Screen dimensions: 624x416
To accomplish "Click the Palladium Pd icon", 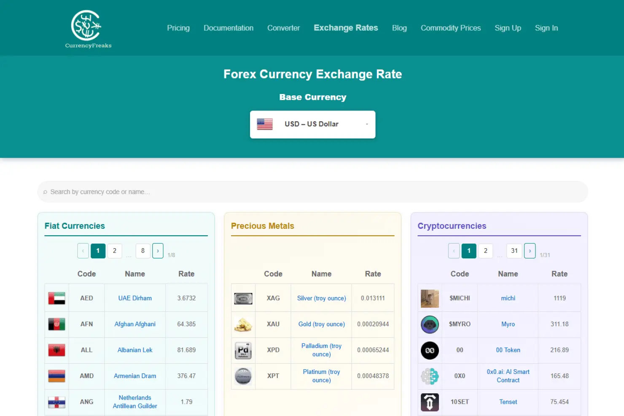I will [243, 350].
